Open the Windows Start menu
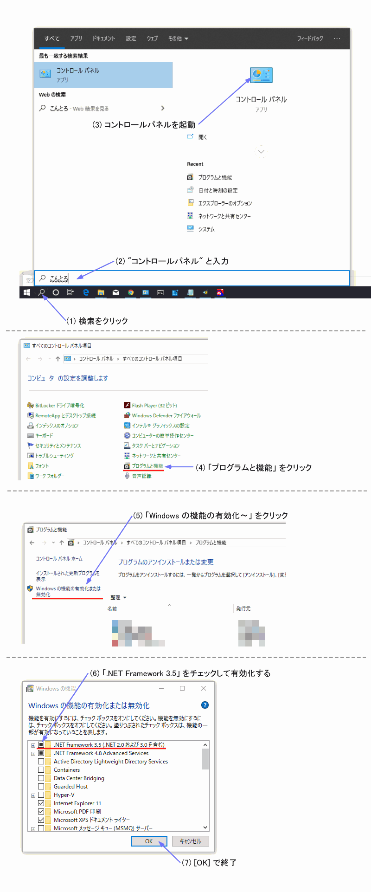This screenshot has width=371, height=892. point(27,292)
